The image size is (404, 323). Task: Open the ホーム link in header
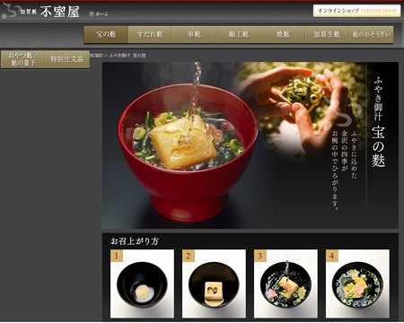click(102, 13)
